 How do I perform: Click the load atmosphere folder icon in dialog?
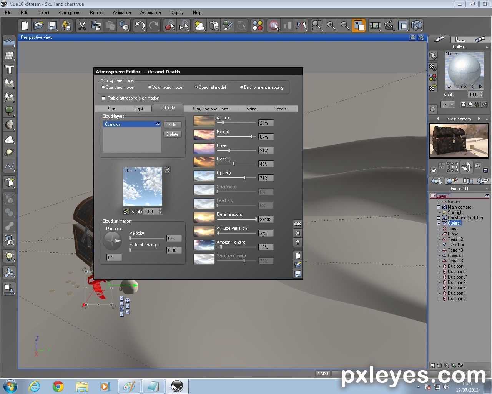pyautogui.click(x=298, y=264)
